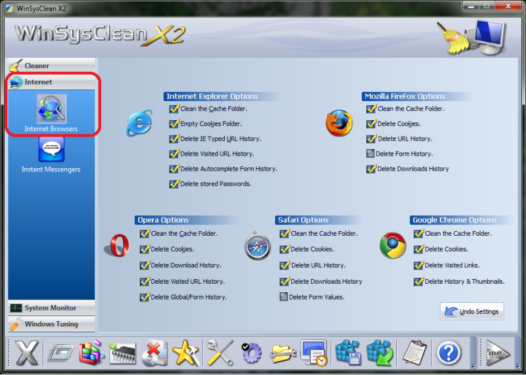Viewport: 526px width, 375px height.
Task: Click the broom and computer logo in header
Action: (471, 37)
